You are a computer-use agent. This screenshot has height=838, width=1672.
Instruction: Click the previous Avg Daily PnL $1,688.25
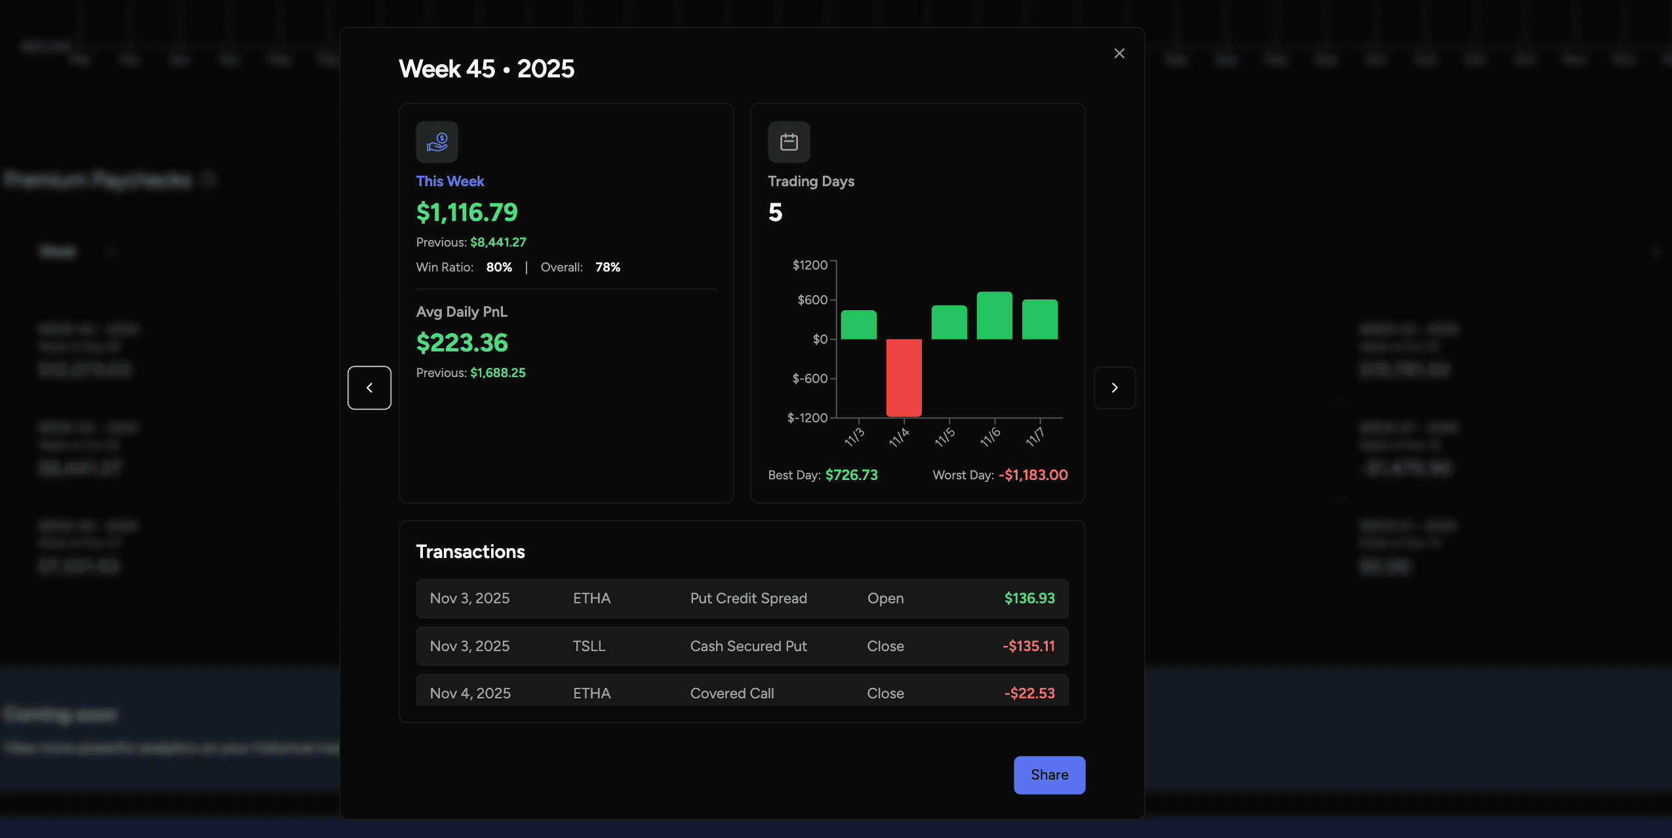point(498,372)
